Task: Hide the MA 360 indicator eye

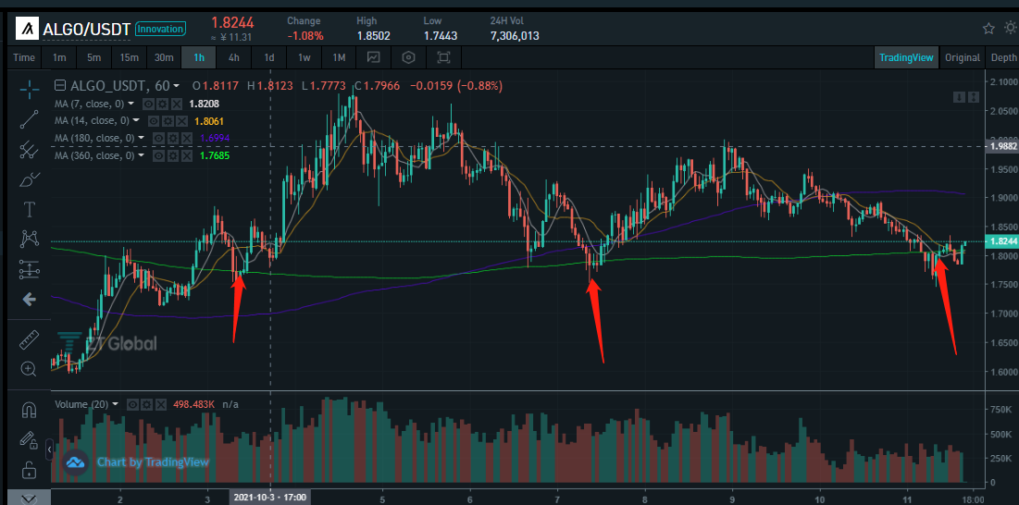Action: click(158, 155)
